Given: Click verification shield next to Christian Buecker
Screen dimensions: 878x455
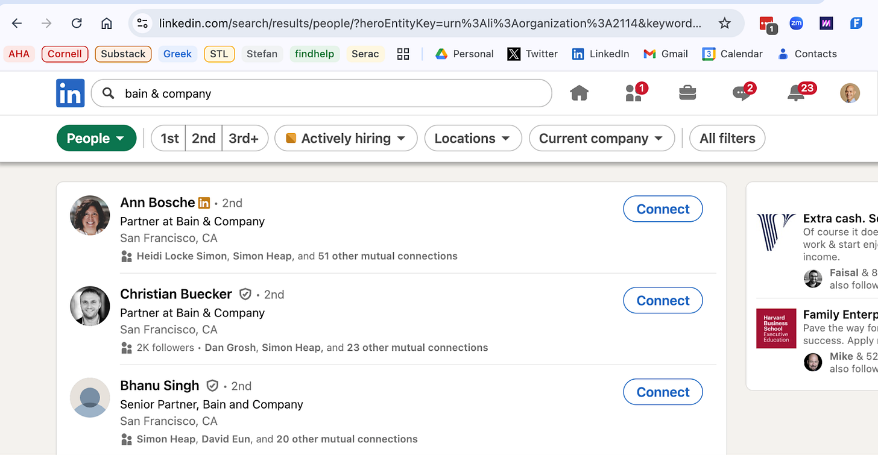Looking at the screenshot, I should click(x=245, y=294).
